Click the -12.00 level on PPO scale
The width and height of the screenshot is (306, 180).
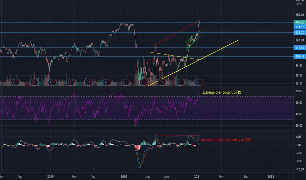[x=299, y=169]
